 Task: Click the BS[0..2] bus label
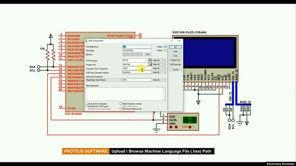[x=245, y=102]
